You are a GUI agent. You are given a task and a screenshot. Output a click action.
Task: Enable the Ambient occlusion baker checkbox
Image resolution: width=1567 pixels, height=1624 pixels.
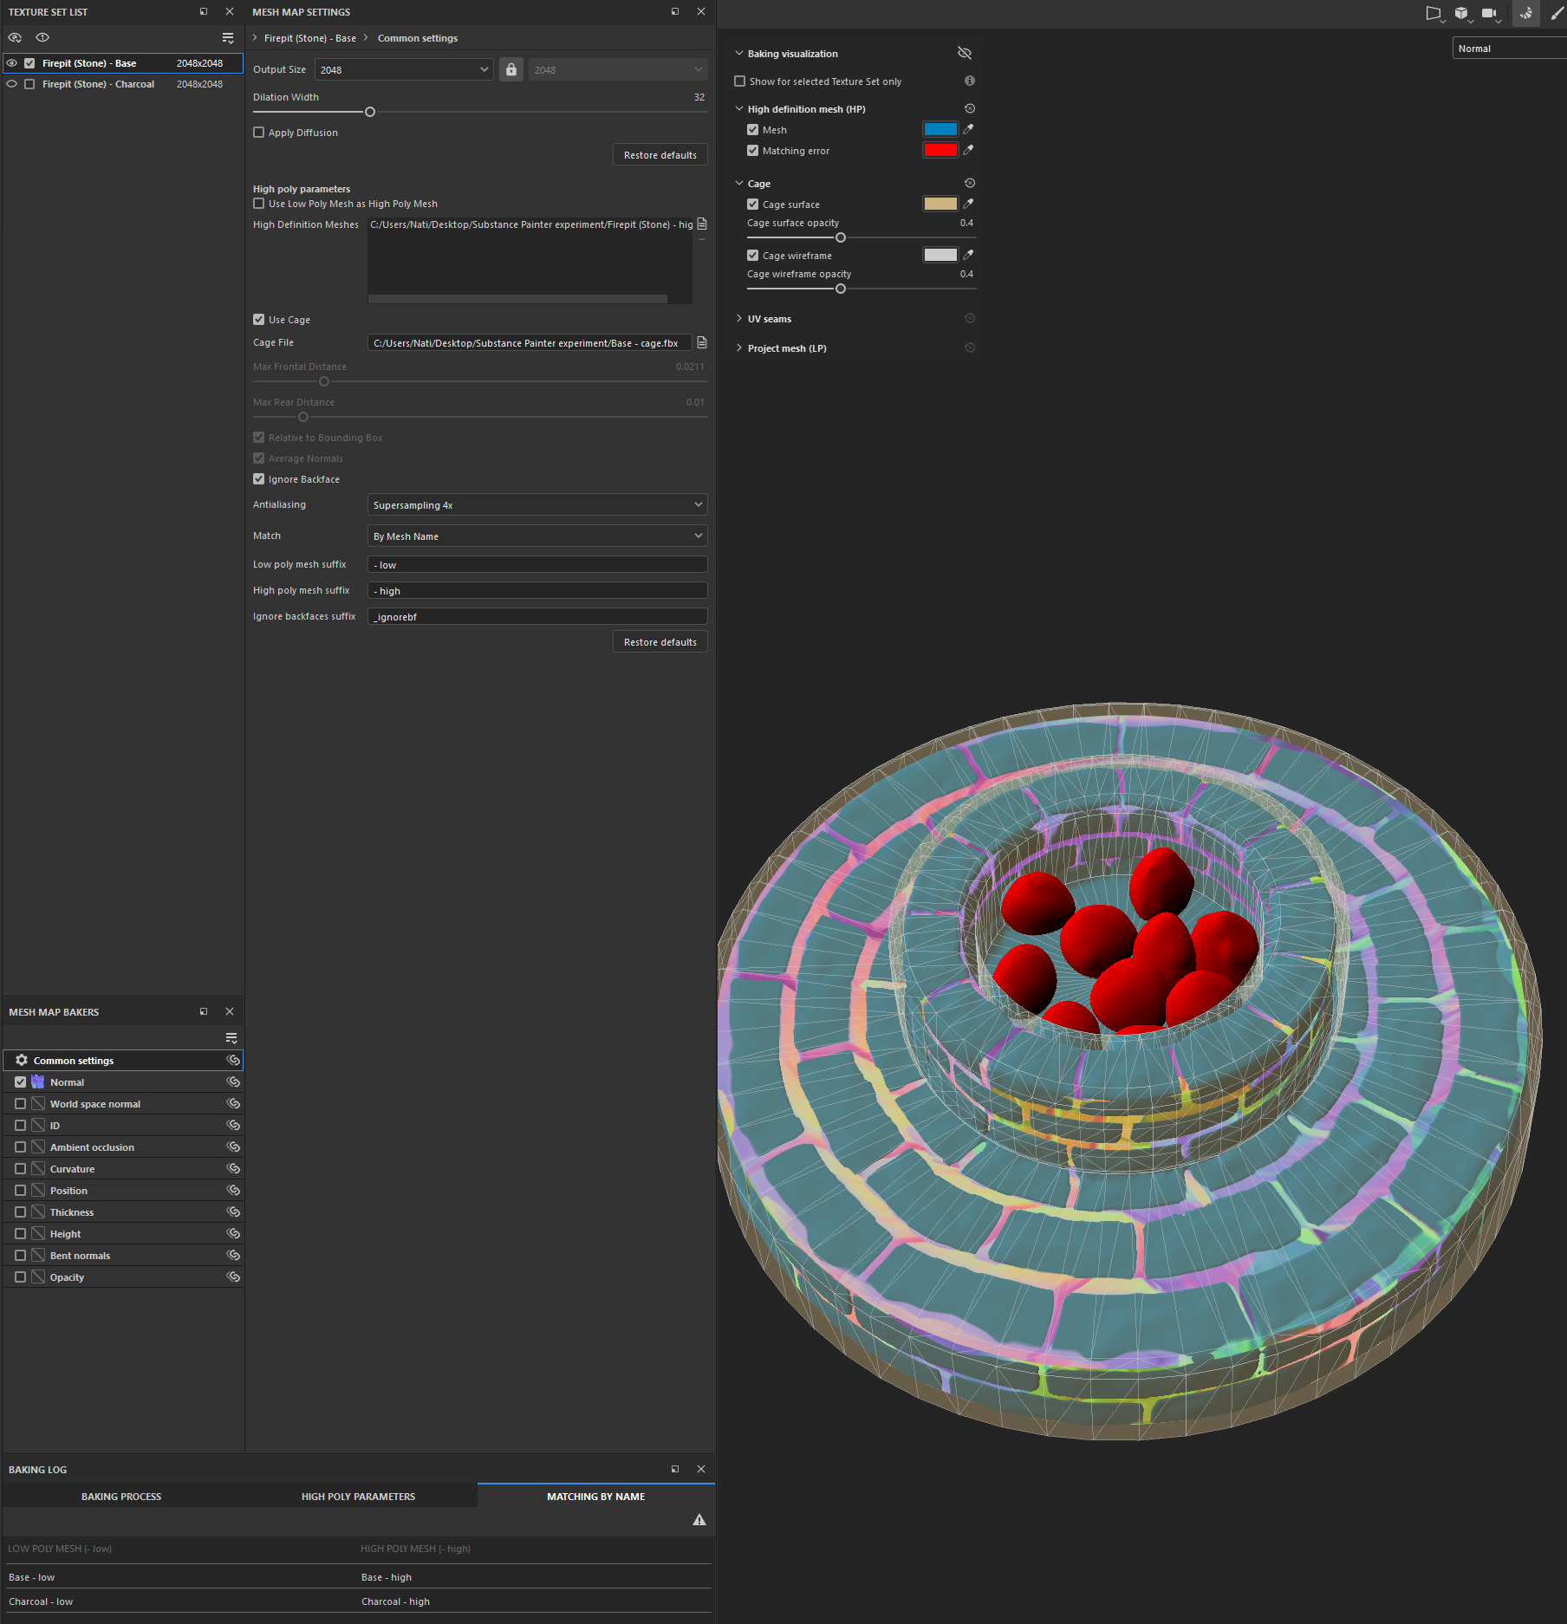20,1147
